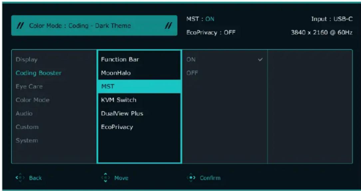Click the MST : ON status text
The image size is (361, 191).
coord(200,19)
